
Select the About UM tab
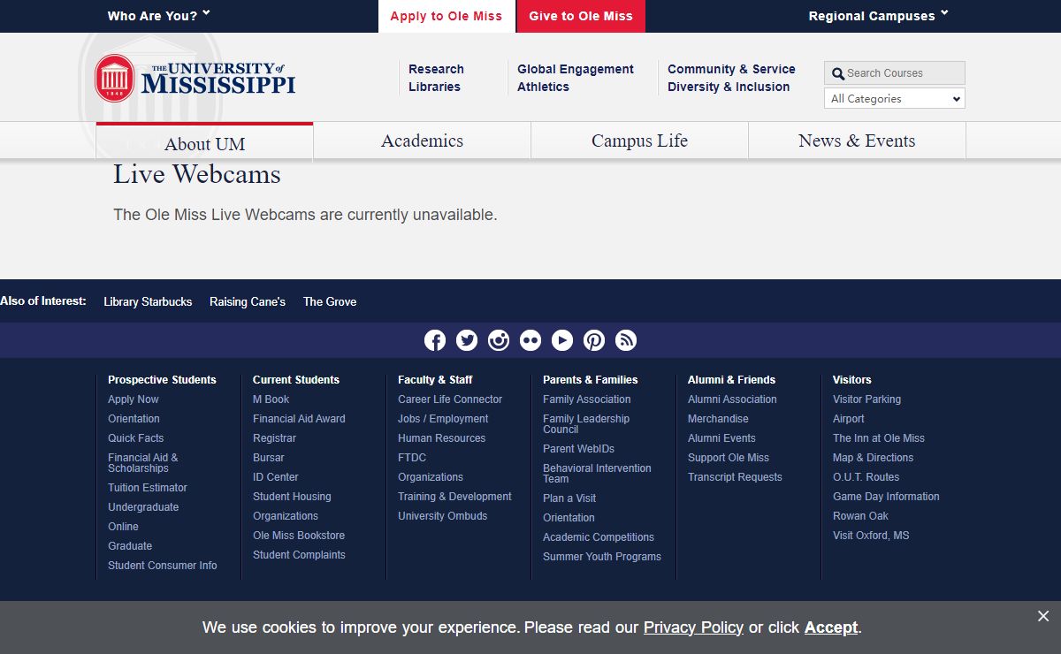tap(204, 142)
